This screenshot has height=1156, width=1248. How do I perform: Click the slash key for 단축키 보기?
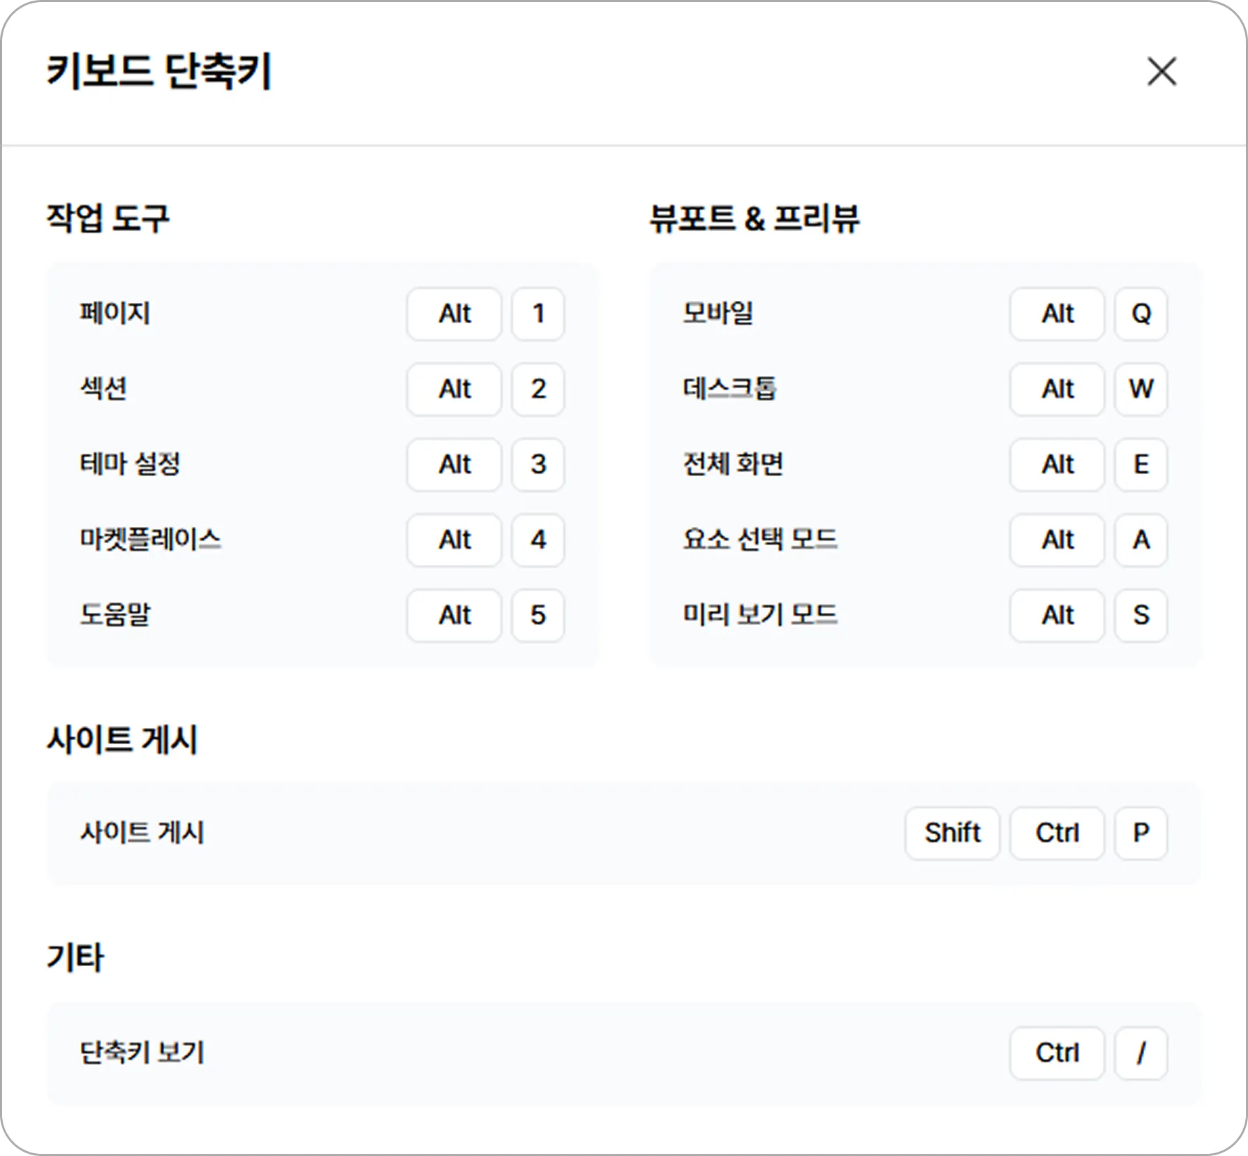[1141, 1053]
